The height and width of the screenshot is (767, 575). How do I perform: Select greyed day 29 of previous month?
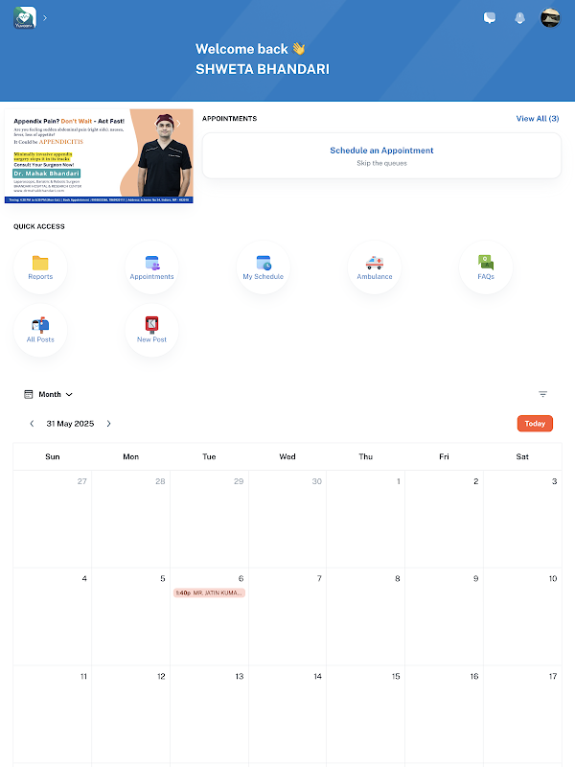point(209,519)
